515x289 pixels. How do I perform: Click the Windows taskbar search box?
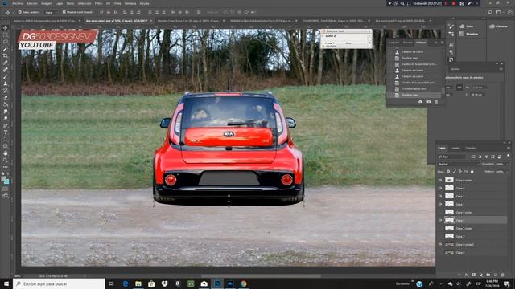point(59,283)
